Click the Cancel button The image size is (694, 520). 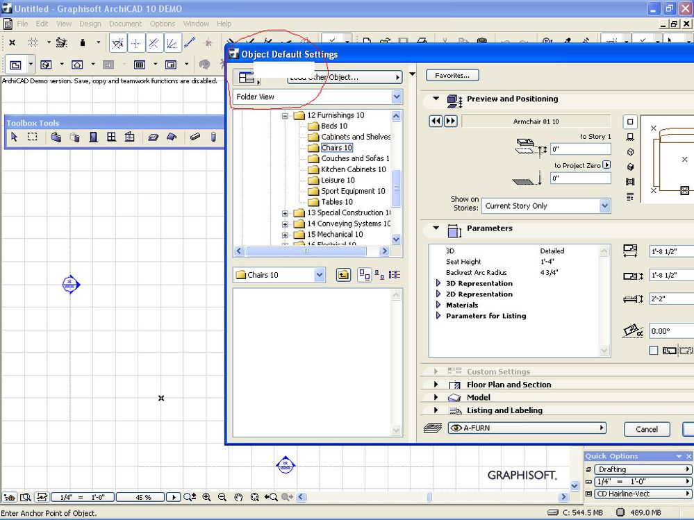646,429
